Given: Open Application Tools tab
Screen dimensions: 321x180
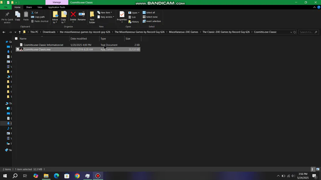Looking at the screenshot, I should click(56, 7).
